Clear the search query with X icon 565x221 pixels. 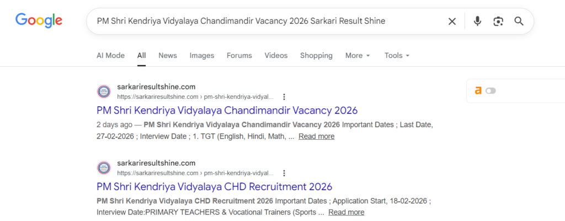tap(452, 21)
